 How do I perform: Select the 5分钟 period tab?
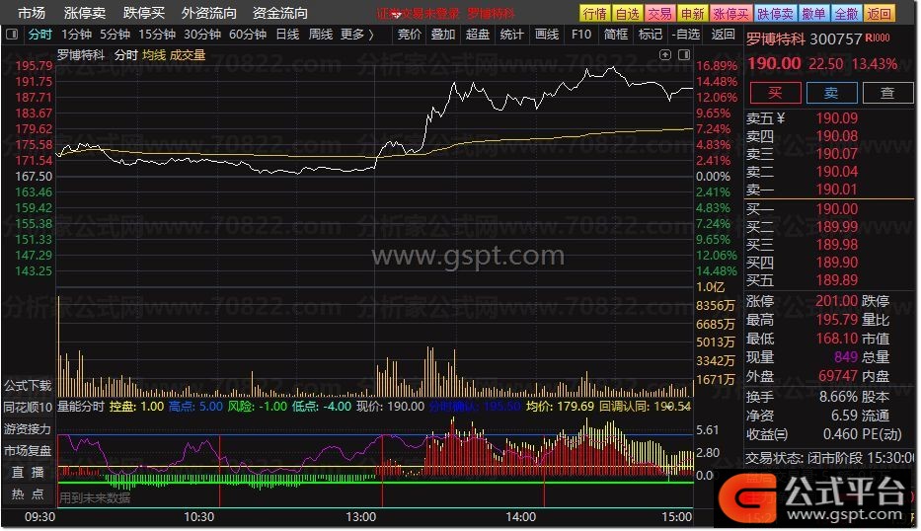pyautogui.click(x=115, y=35)
